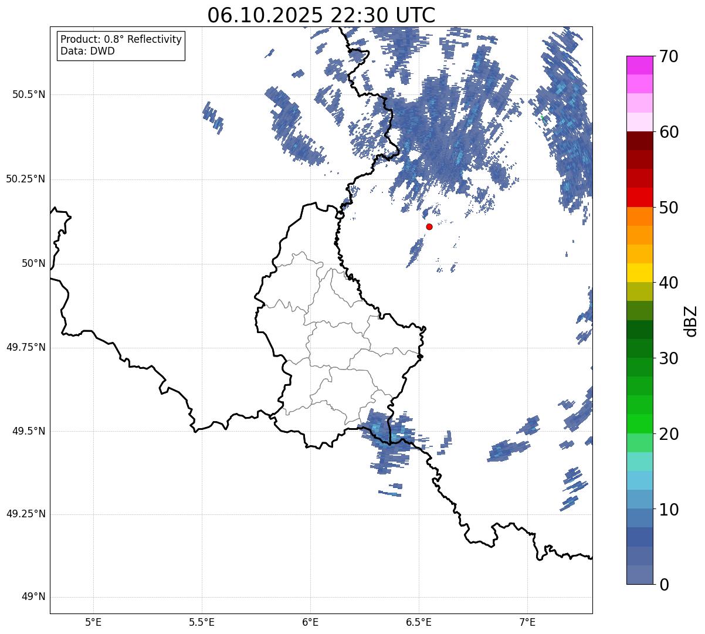705x634 pixels.
Task: Click the 50.5°N latitude label
Action: (x=28, y=94)
